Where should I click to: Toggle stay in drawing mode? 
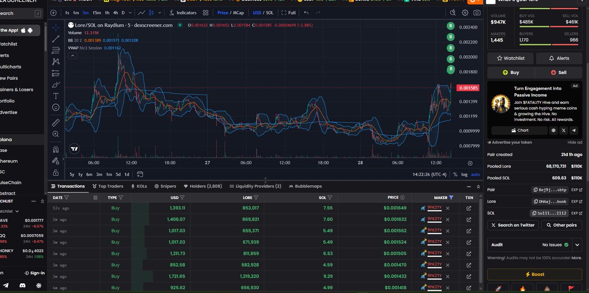click(56, 161)
